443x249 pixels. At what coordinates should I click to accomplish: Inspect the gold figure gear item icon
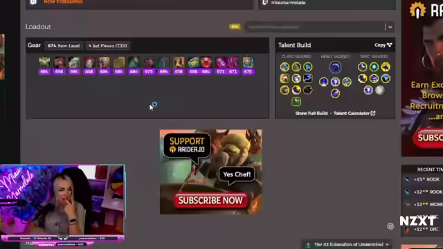pos(179,62)
